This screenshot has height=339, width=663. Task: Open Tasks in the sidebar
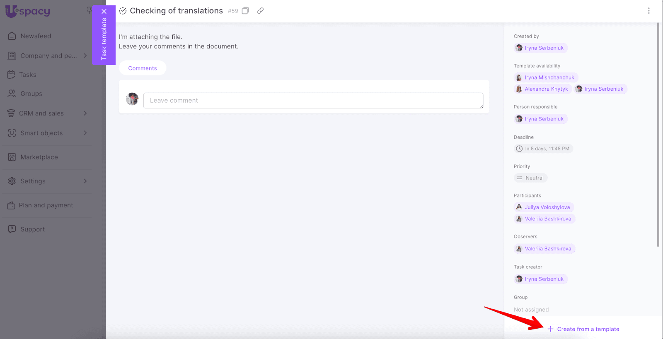pos(27,75)
